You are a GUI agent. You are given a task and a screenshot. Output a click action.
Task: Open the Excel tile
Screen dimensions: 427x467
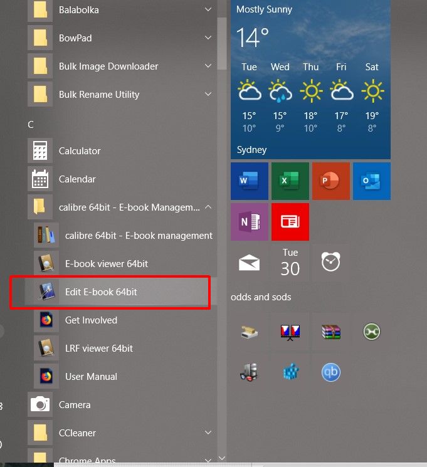[x=290, y=181]
